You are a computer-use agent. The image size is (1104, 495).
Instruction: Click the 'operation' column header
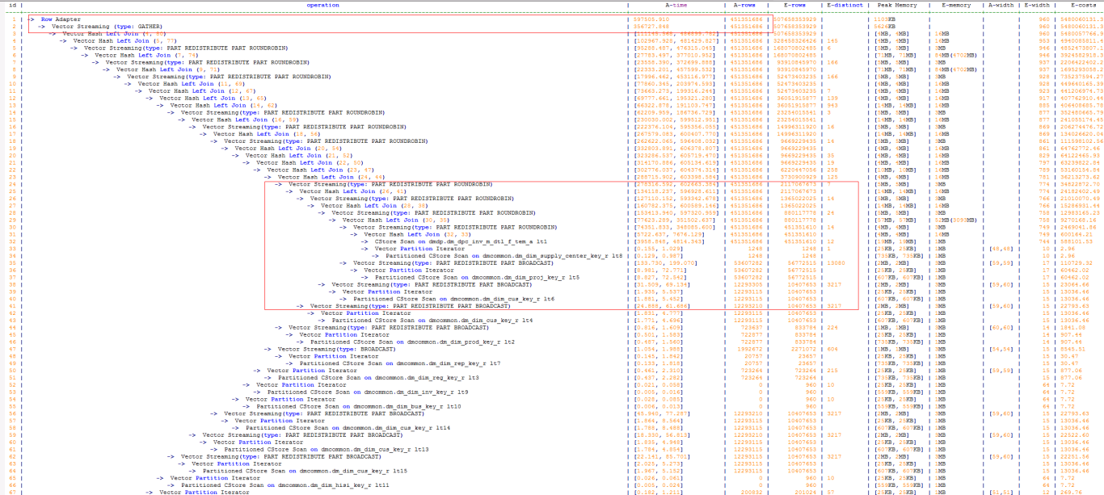point(322,5)
